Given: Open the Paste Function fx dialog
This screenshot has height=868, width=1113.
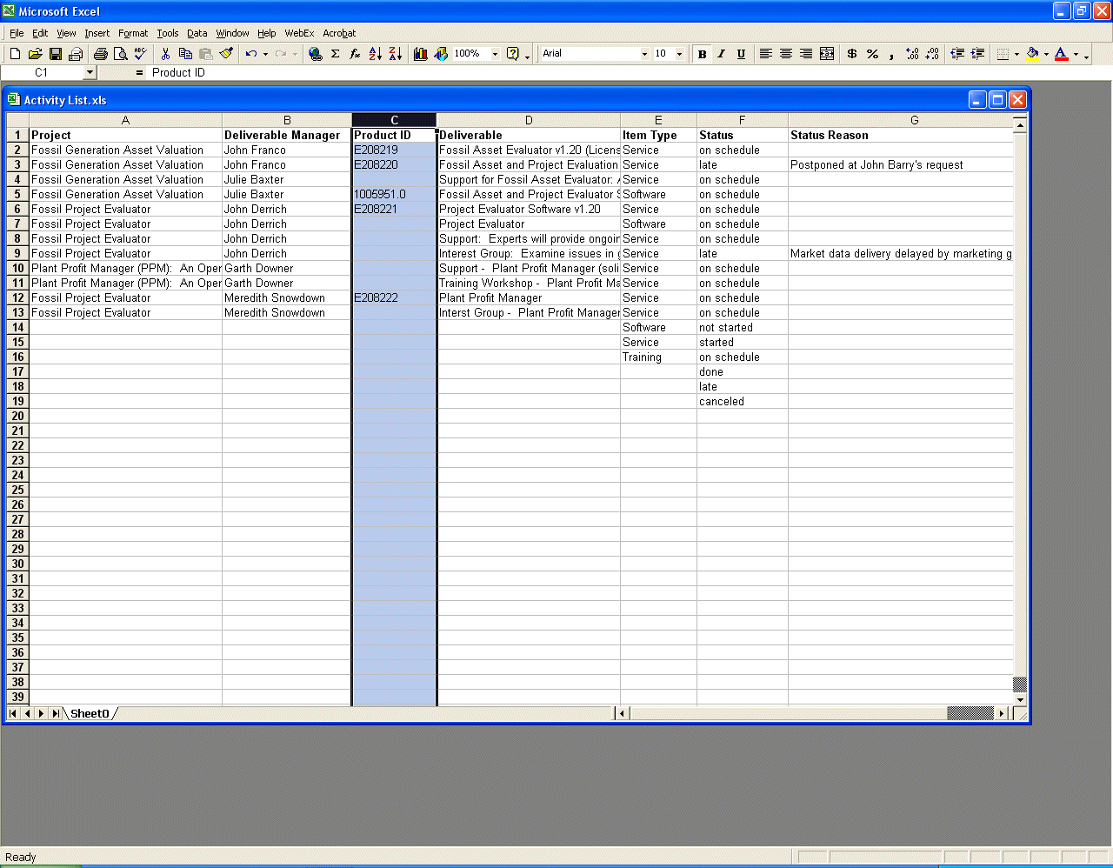Looking at the screenshot, I should 355,54.
